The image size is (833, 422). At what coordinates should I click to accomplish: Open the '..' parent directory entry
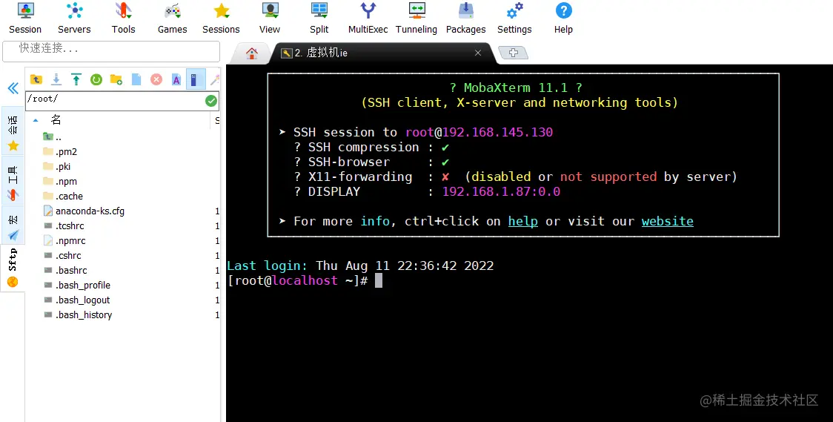[52, 137]
